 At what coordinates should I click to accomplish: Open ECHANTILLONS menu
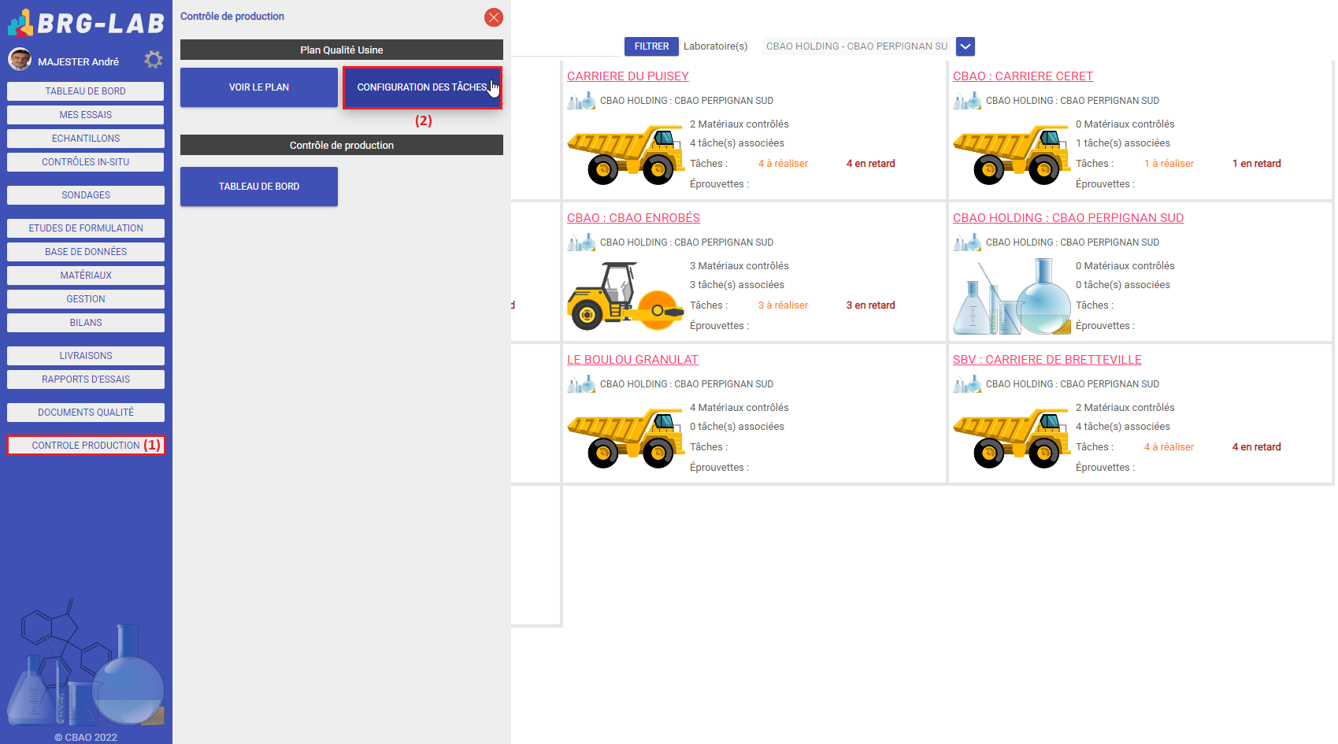[x=86, y=139]
